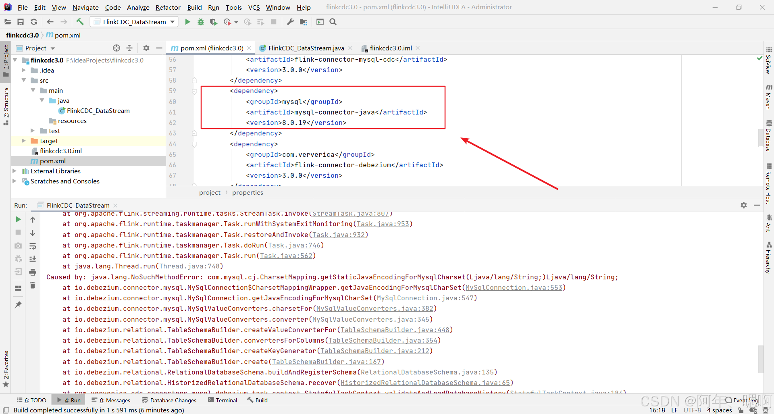Viewport: 774px width, 414px height.
Task: Run FlinkCDC_DataStream with green play button
Action: [x=187, y=22]
